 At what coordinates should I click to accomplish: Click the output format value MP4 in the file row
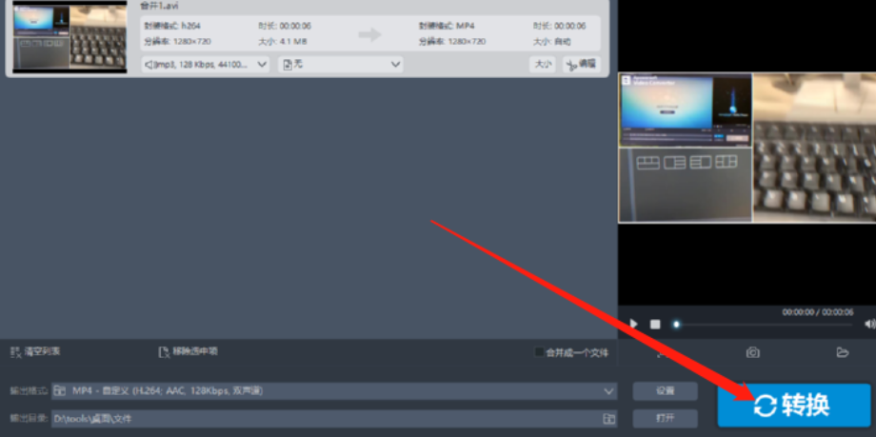466,27
